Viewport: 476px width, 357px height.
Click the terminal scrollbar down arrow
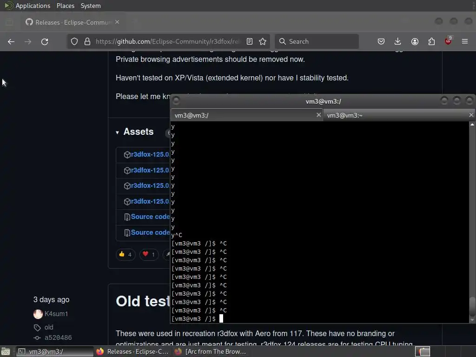(x=472, y=320)
